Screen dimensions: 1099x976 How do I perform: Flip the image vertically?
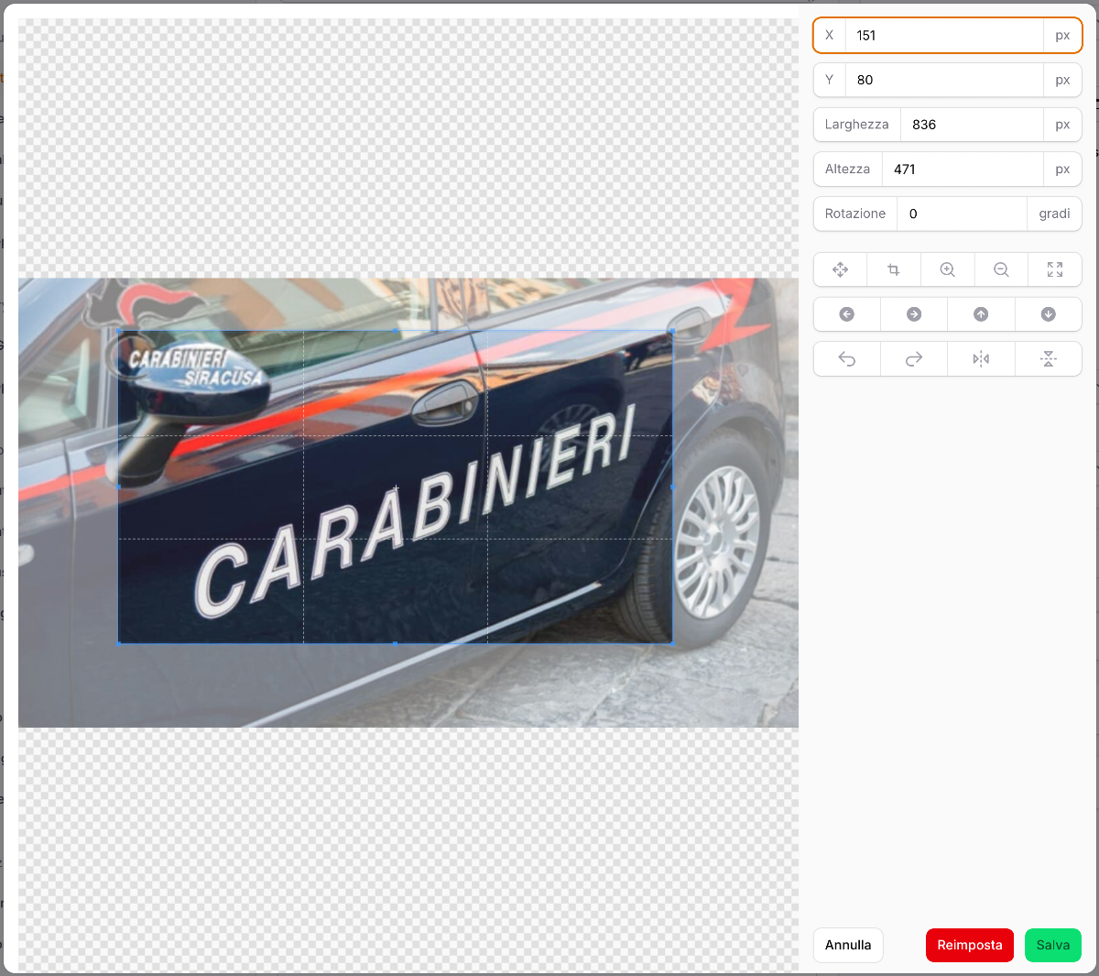tap(1049, 358)
